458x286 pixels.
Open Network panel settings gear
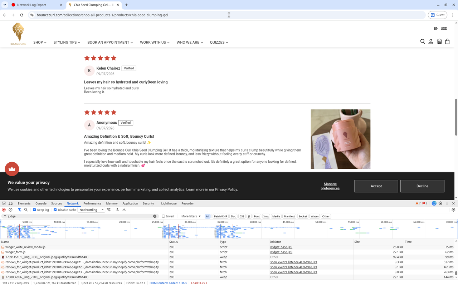pyautogui.click(x=453, y=210)
